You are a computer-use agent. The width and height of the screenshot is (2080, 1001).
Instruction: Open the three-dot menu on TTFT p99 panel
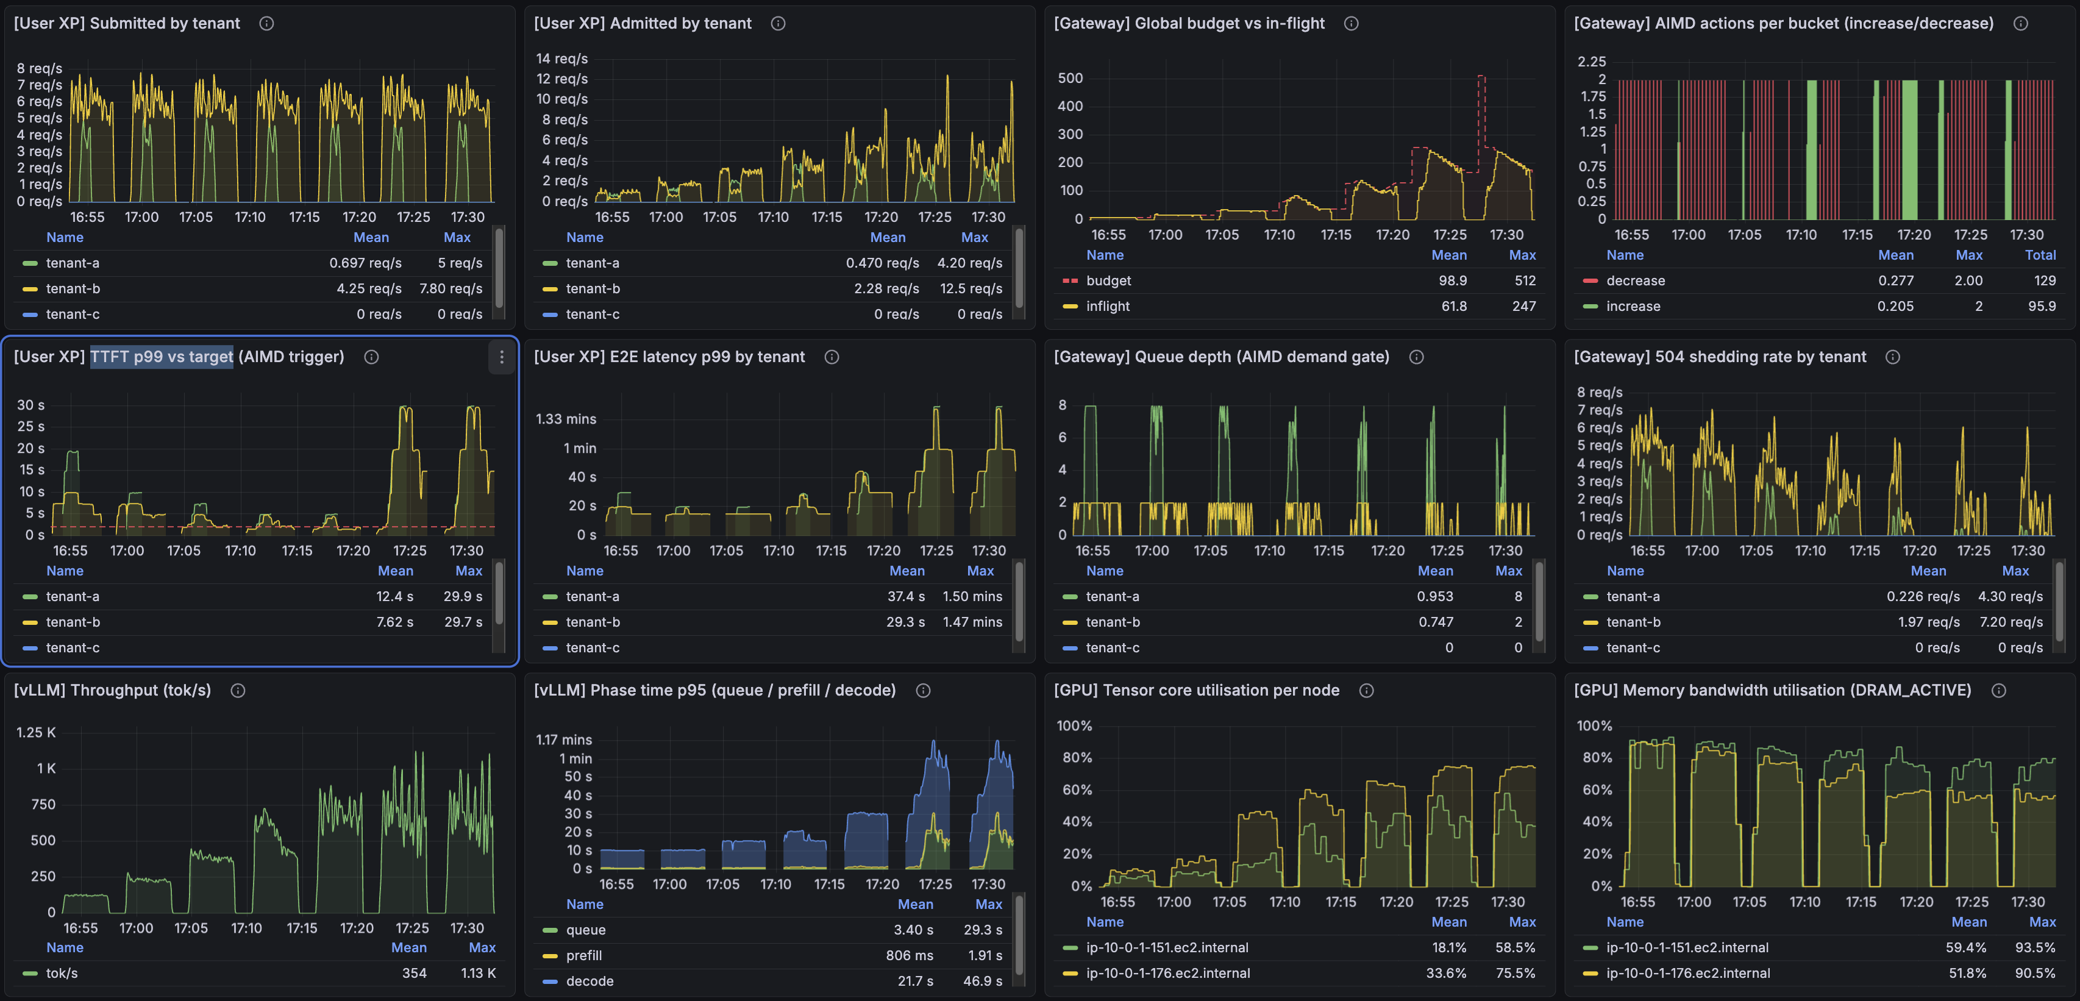tap(502, 357)
